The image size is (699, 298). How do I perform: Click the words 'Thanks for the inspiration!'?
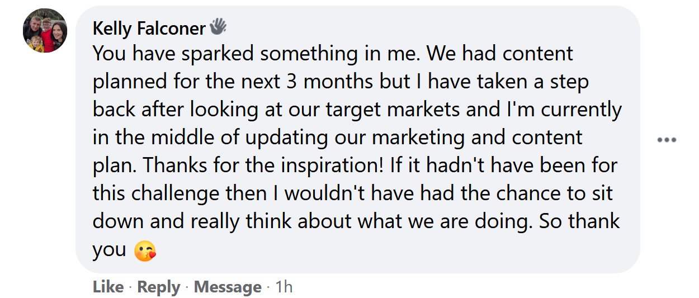point(230,166)
